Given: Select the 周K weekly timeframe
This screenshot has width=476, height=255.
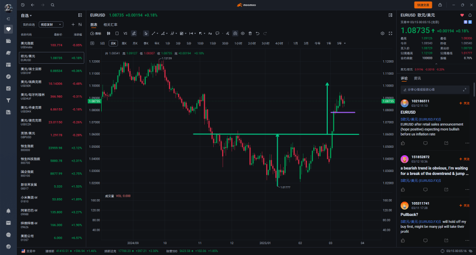Looking at the screenshot, I should pos(124,43).
